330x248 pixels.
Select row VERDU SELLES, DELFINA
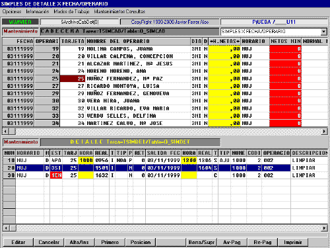pos(165,116)
